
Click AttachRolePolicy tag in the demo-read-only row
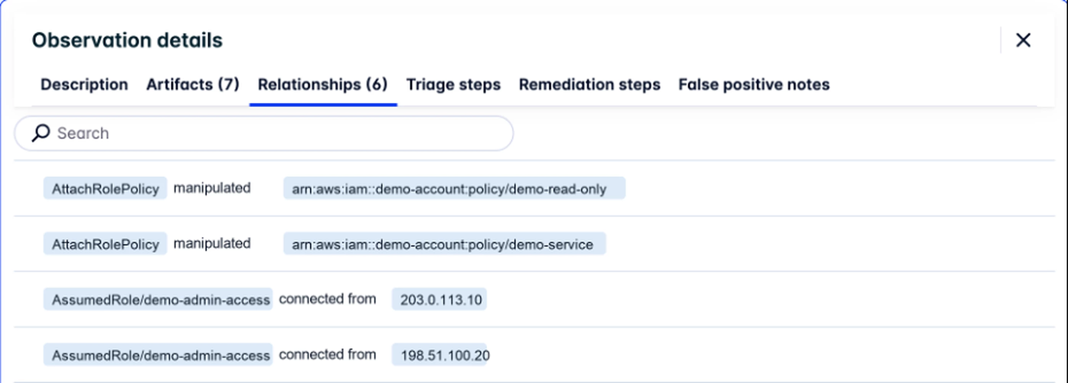coord(105,188)
